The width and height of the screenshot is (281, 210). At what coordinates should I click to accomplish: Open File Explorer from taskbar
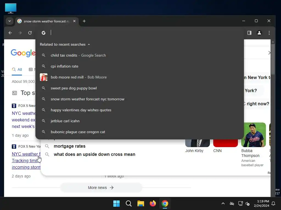pyautogui.click(x=141, y=203)
